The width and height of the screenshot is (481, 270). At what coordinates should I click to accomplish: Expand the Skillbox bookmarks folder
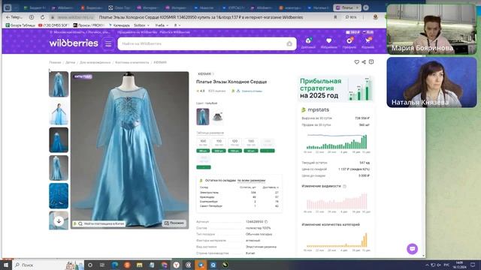pyautogui.click(x=142, y=25)
